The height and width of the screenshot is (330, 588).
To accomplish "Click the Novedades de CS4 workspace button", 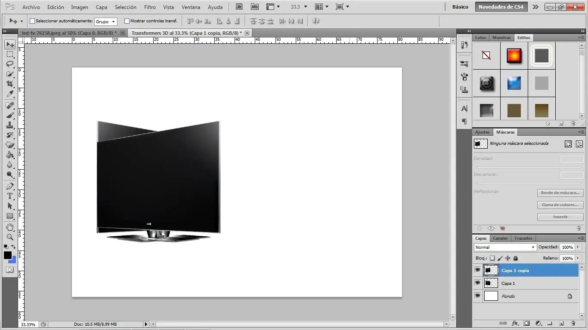I will click(501, 7).
